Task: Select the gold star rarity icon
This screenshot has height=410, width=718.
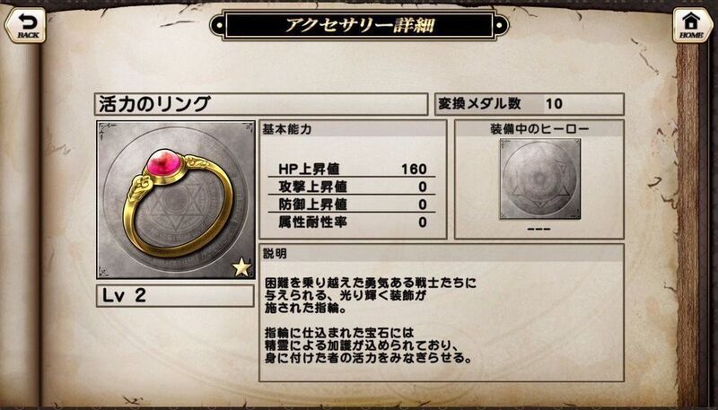Action: click(241, 267)
